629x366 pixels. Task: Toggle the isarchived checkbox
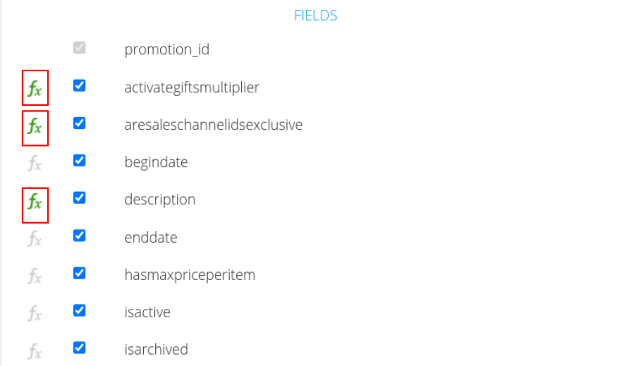tap(80, 347)
